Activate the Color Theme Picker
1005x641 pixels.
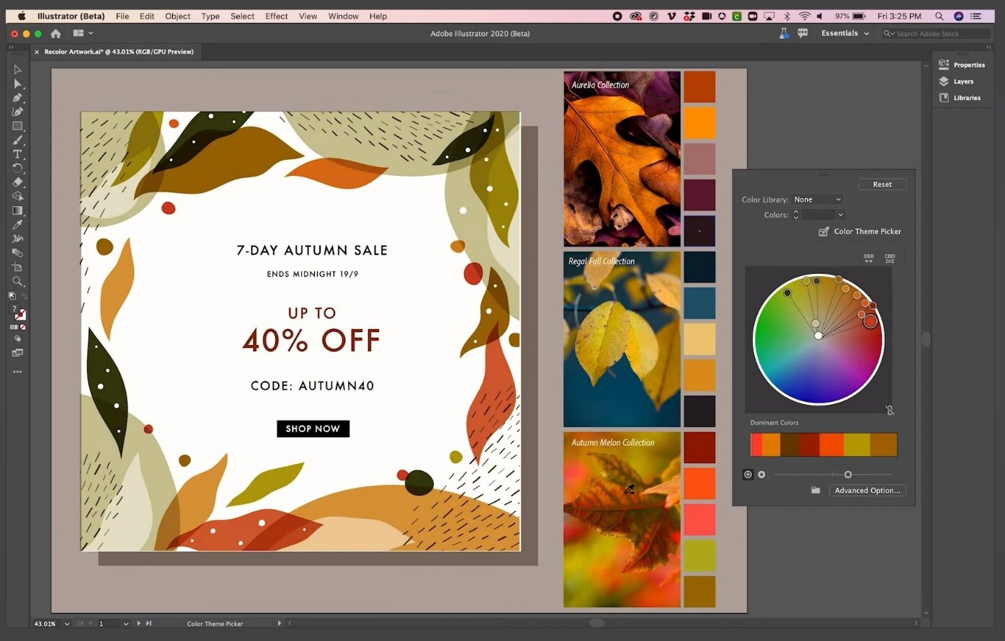coord(859,231)
